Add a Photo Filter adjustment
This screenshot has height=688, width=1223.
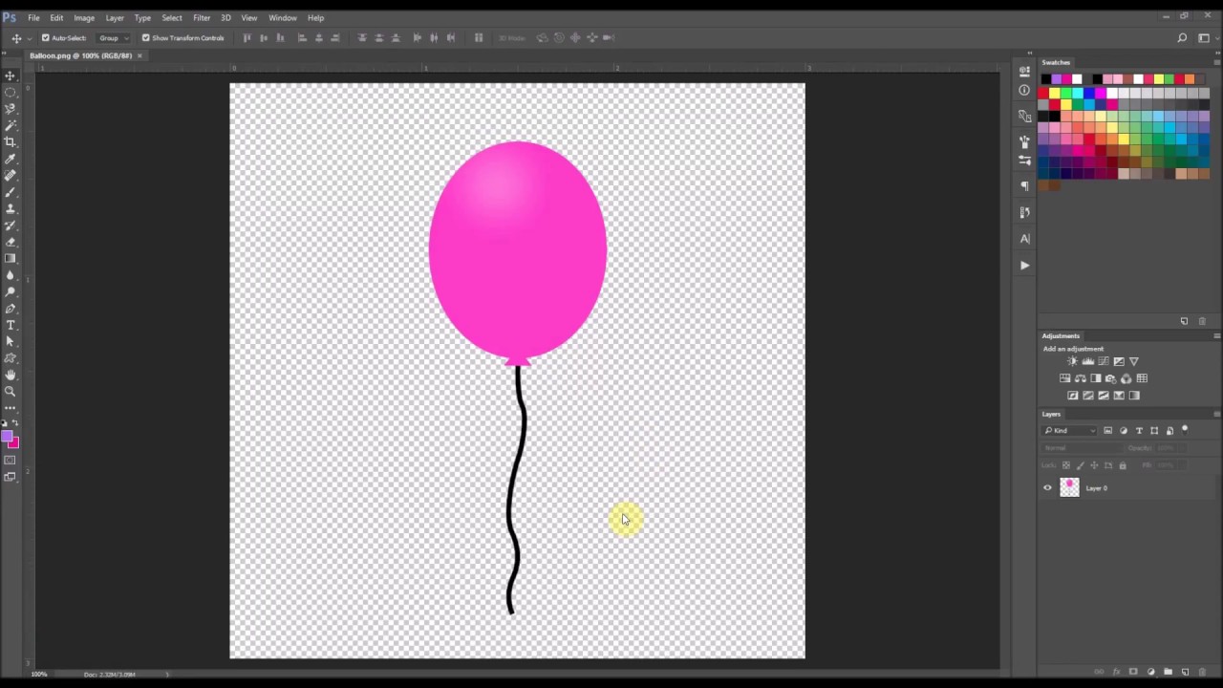pyautogui.click(x=1110, y=378)
